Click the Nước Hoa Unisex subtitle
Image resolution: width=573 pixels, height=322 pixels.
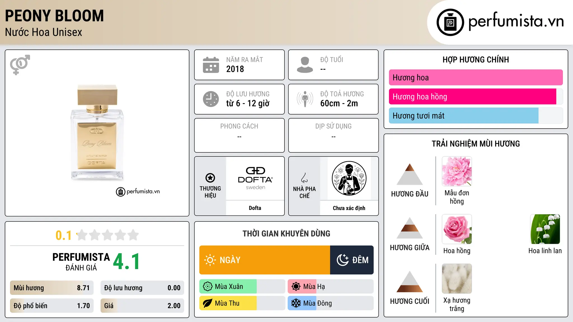(x=44, y=32)
